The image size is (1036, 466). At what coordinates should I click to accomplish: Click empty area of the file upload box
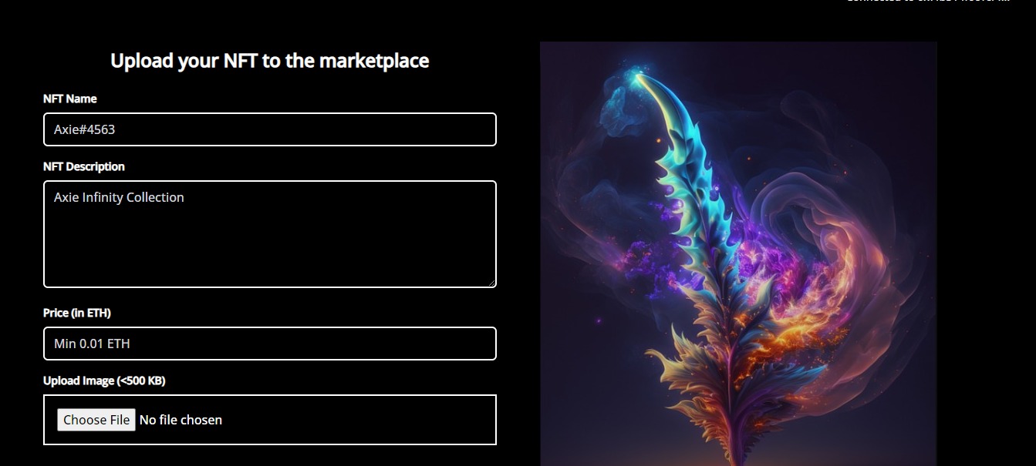click(x=363, y=420)
